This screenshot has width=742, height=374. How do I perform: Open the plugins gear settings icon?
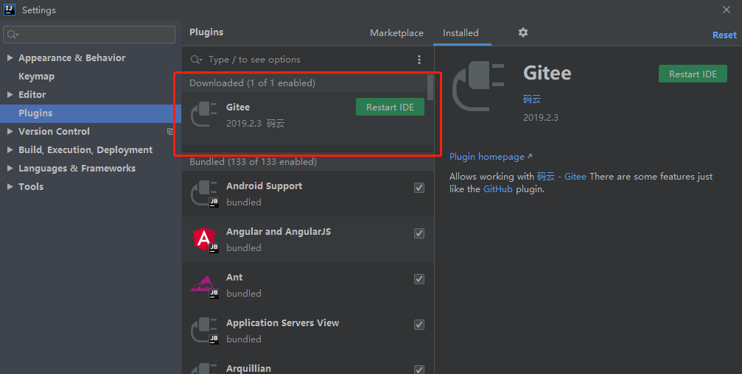[x=523, y=32]
